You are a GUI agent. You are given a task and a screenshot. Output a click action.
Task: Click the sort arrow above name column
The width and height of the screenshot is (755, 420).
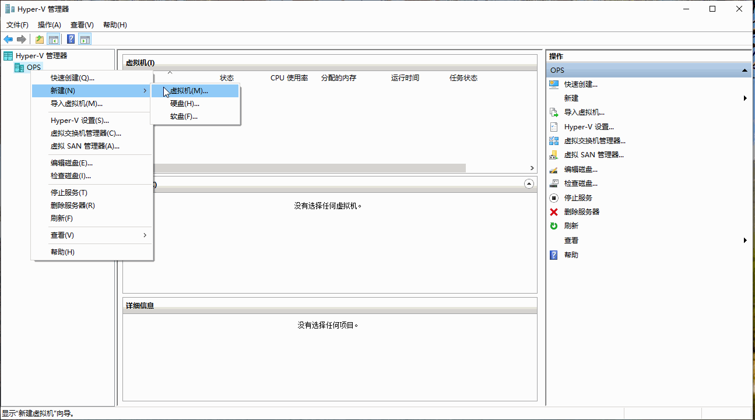170,72
